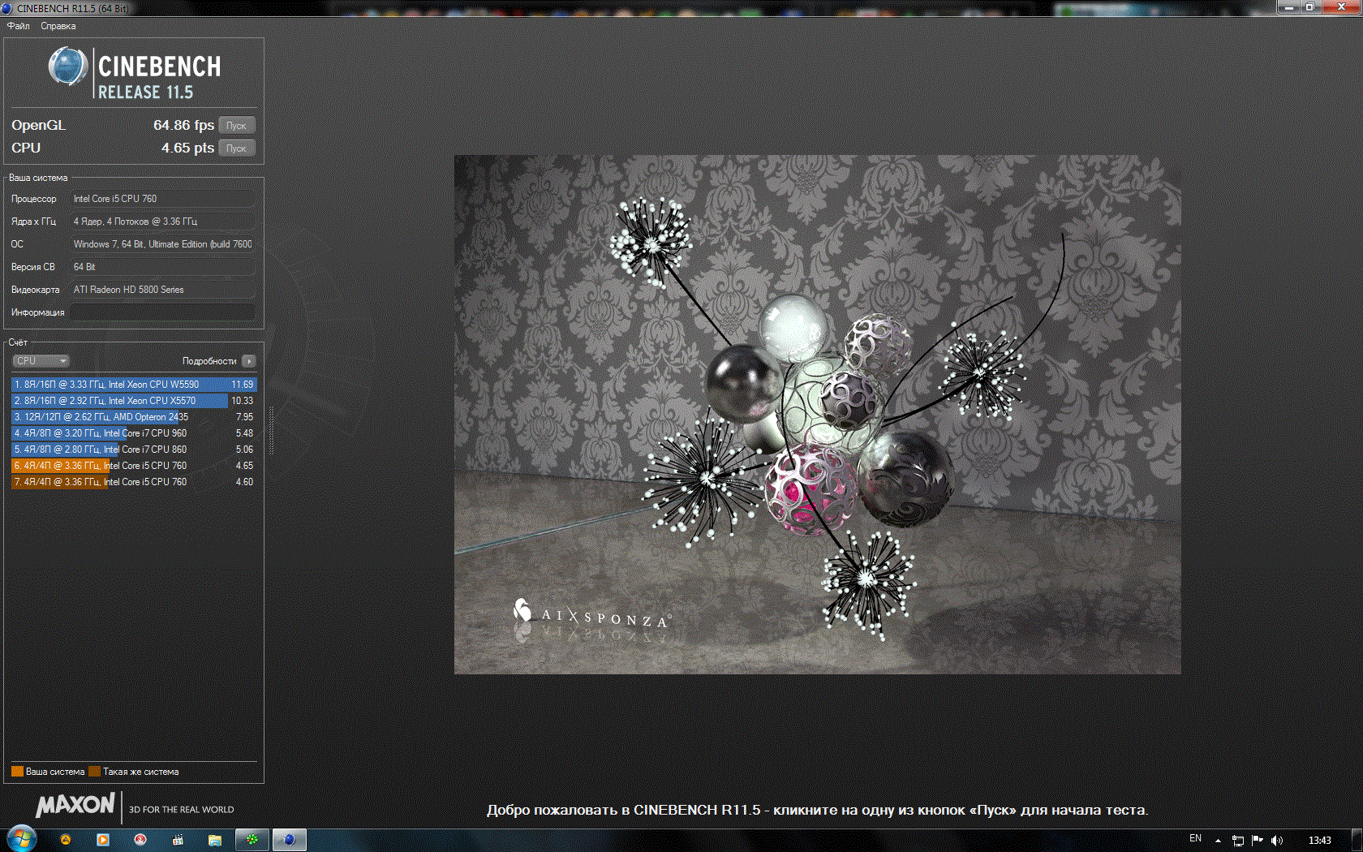Select the Xeon W5590 11.69 ranking entry
The image size is (1363, 852).
pos(134,385)
